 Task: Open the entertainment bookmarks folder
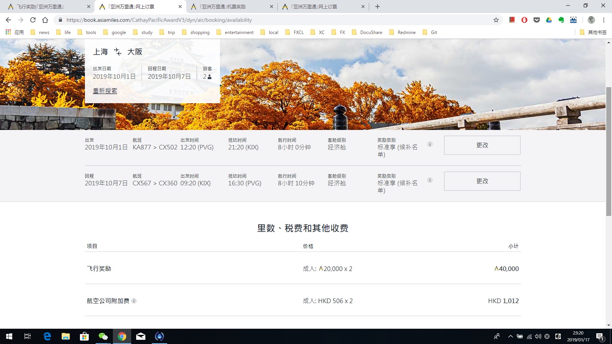[x=235, y=32]
